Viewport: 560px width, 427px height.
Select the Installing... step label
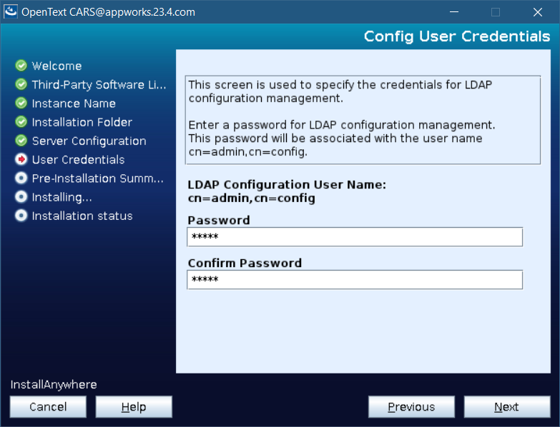pyautogui.click(x=62, y=198)
